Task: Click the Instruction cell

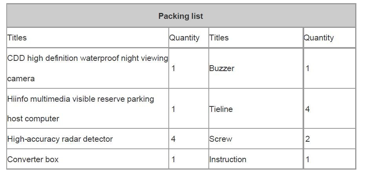Action: pos(228,159)
